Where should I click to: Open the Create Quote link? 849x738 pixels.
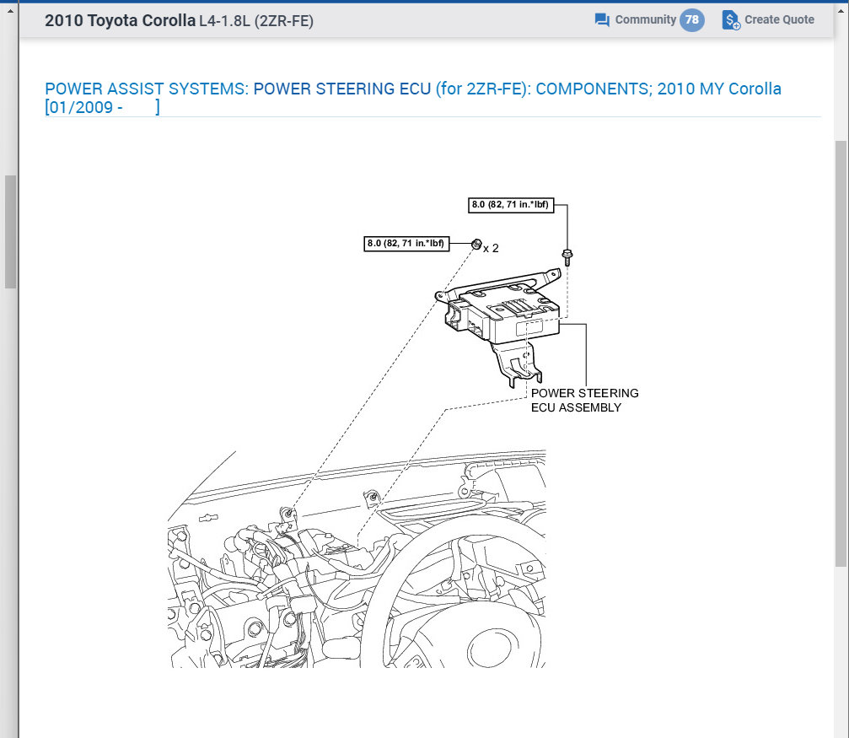779,19
